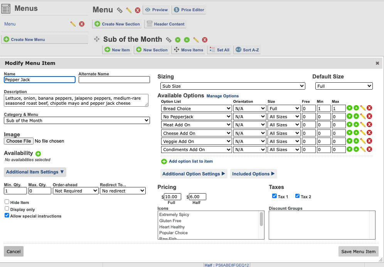Open the Category & Menu dropdown
The height and width of the screenshot is (267, 384).
[77, 121]
